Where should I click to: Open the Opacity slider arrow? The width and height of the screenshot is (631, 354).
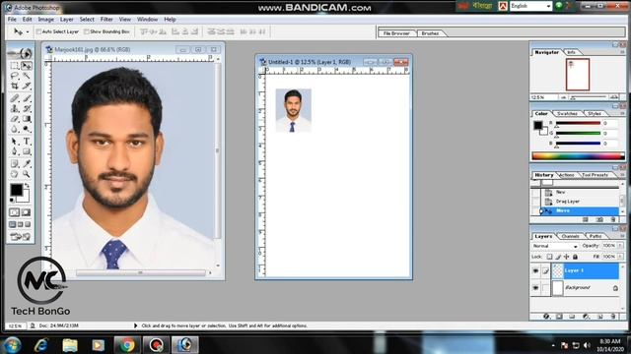click(620, 245)
